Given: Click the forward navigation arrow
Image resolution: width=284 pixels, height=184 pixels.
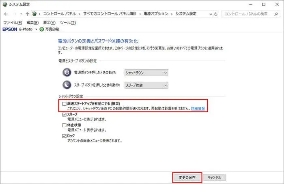Looking at the screenshot, I should click(x=15, y=14).
